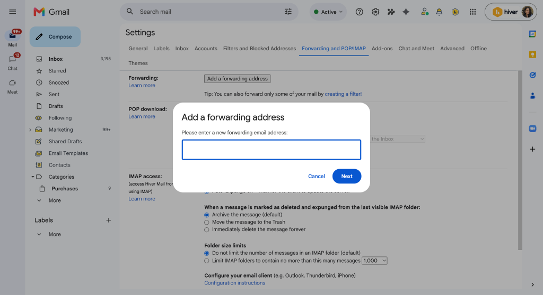Click the Gemini sparkle icon
Screen dimensions: 543x295
pos(406,12)
